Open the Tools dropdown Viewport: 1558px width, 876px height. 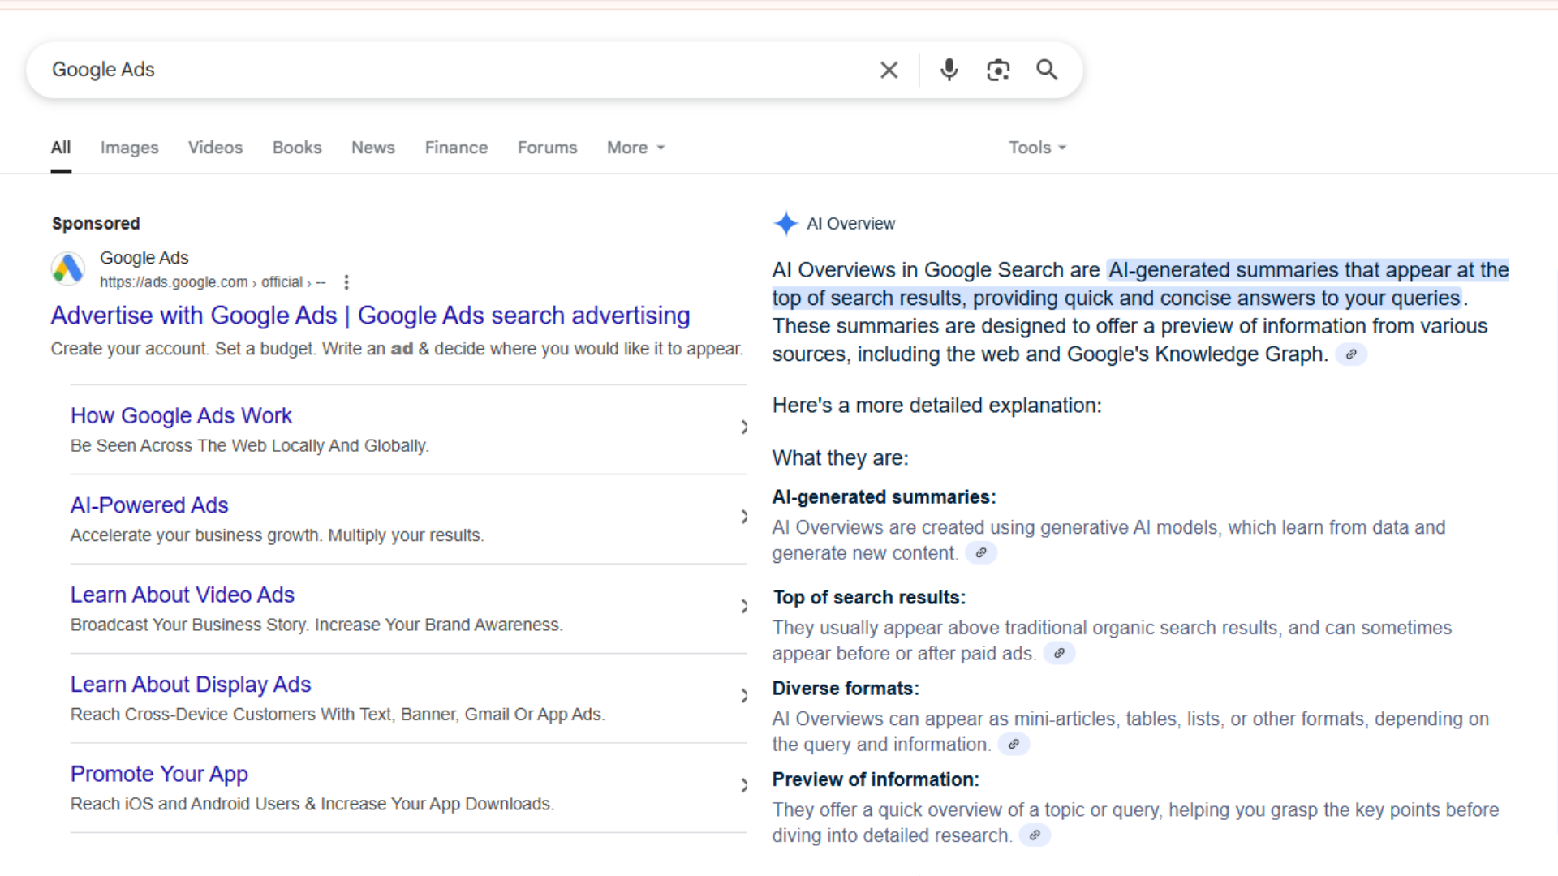[1037, 148]
